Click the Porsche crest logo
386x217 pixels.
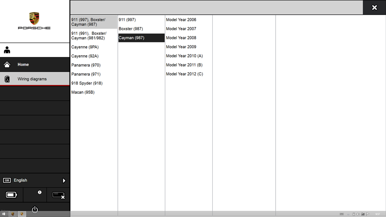coord(34,19)
